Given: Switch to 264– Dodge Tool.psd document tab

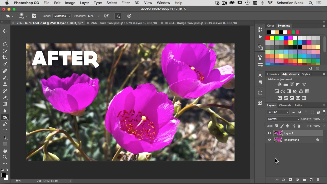Looking at the screenshot, I should (x=201, y=23).
